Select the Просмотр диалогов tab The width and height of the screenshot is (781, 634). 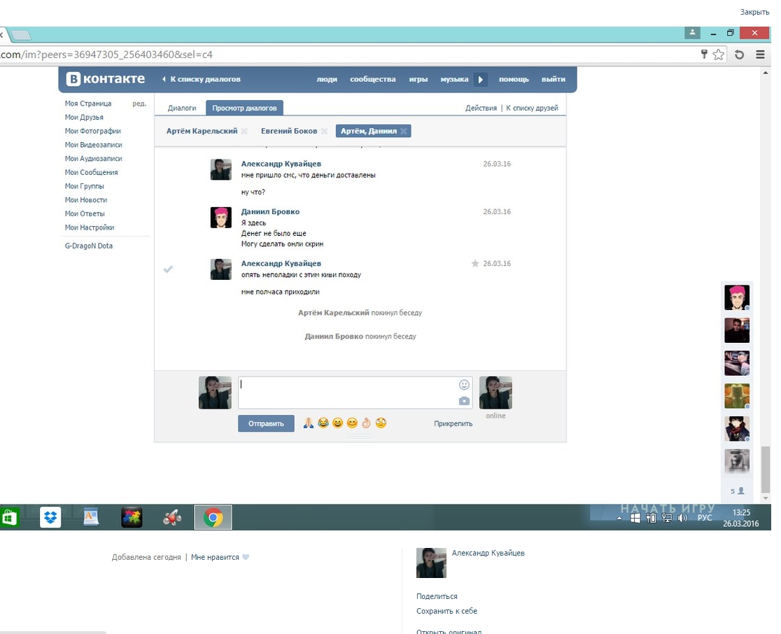click(x=244, y=108)
